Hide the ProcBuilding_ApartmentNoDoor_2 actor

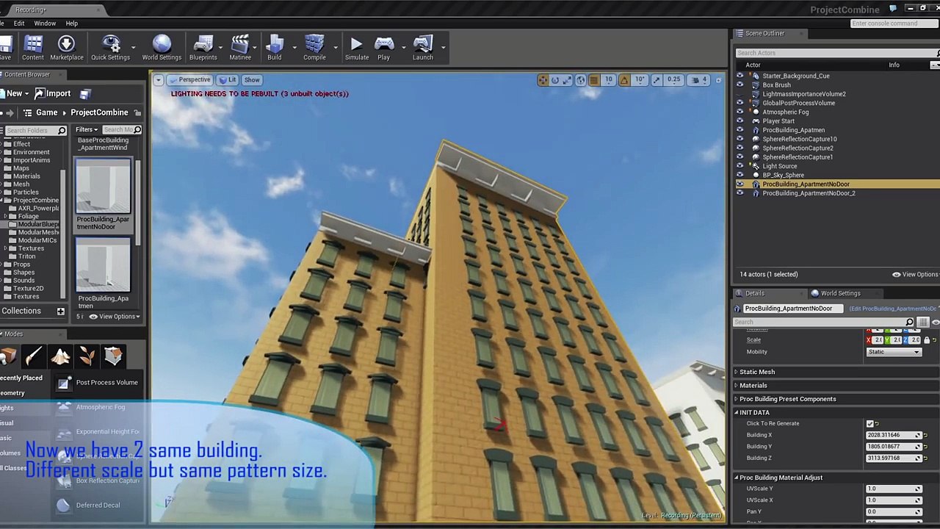[x=740, y=193]
